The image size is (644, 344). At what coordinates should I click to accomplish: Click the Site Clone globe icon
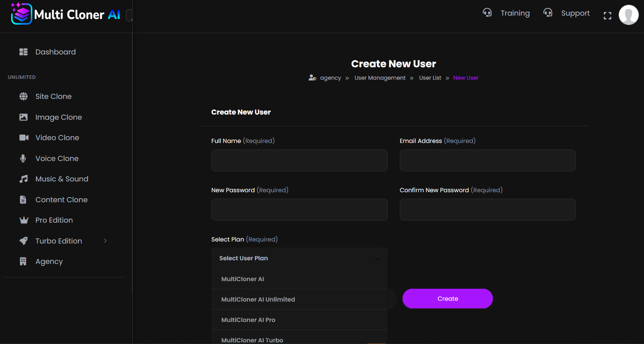coord(24,97)
